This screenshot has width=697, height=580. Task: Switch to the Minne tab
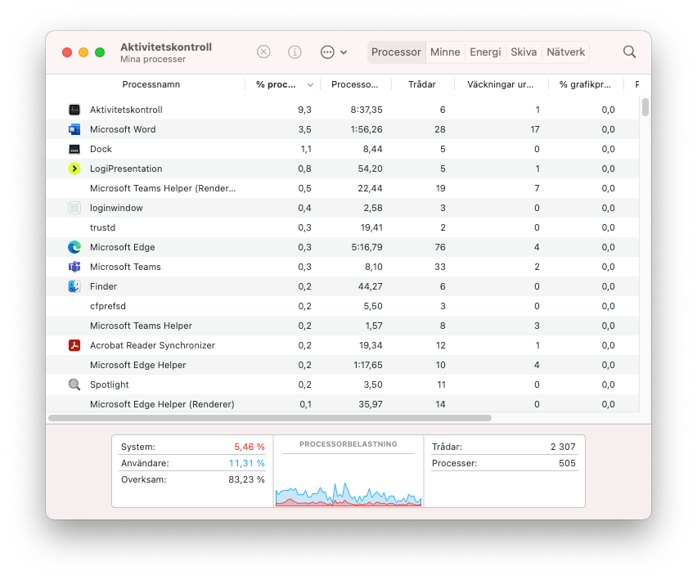[445, 52]
